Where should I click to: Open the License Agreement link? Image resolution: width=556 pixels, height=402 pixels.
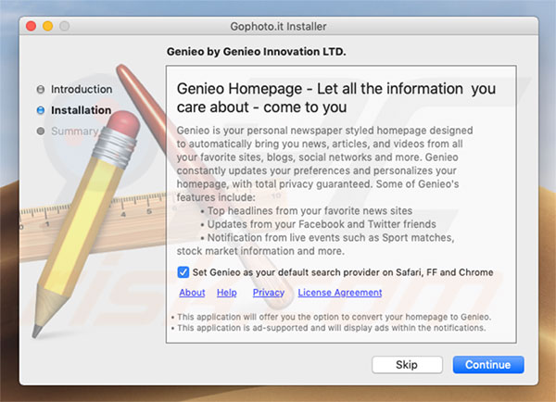pyautogui.click(x=340, y=293)
